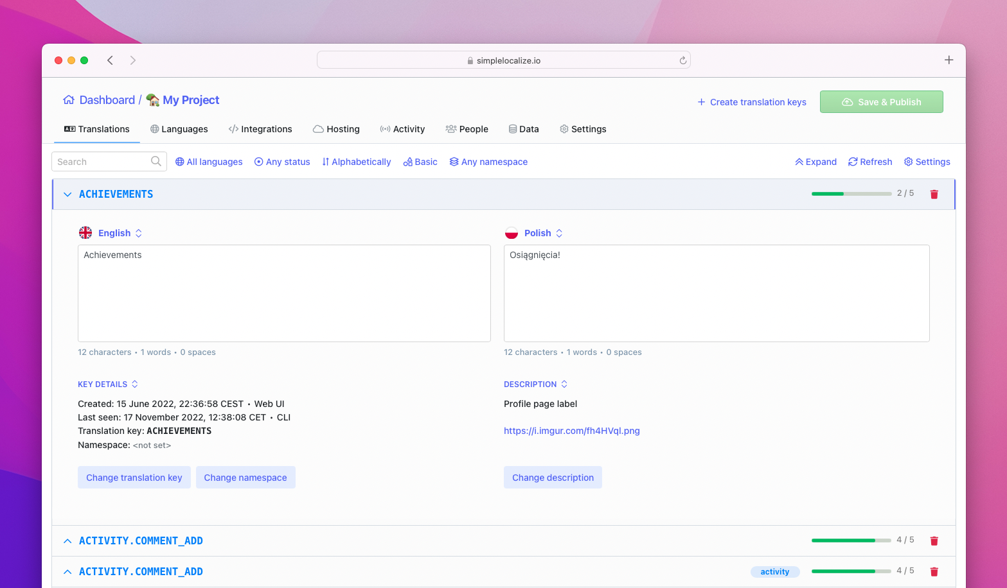Switch the Basic view mode

coord(420,162)
